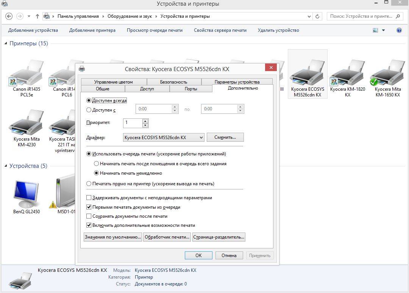
Task: Click the Help question mark icon
Action: pyautogui.click(x=399, y=30)
